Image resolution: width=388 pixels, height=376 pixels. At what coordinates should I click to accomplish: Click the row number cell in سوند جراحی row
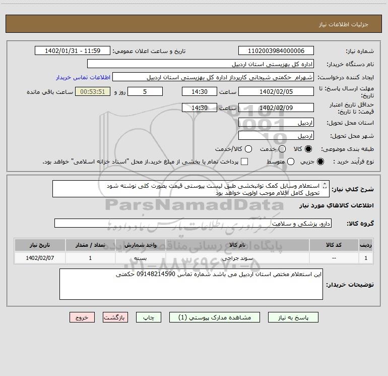[366, 258]
